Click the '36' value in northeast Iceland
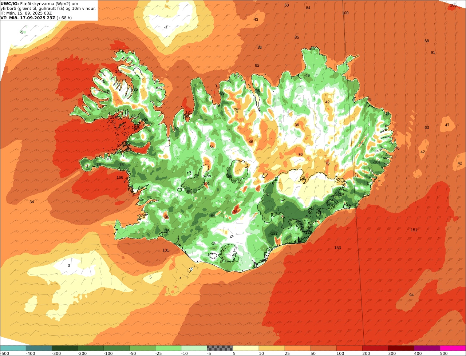This screenshot has width=466, height=356. coord(297,125)
